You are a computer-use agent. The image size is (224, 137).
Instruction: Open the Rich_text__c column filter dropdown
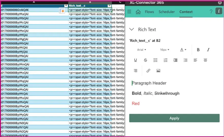109,6
